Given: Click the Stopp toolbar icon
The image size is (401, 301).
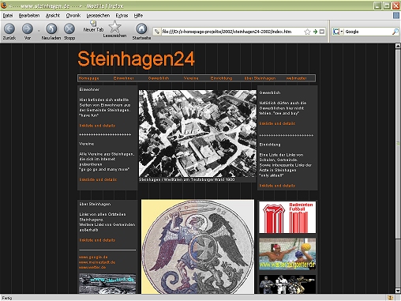Looking at the screenshot, I should pos(69,28).
